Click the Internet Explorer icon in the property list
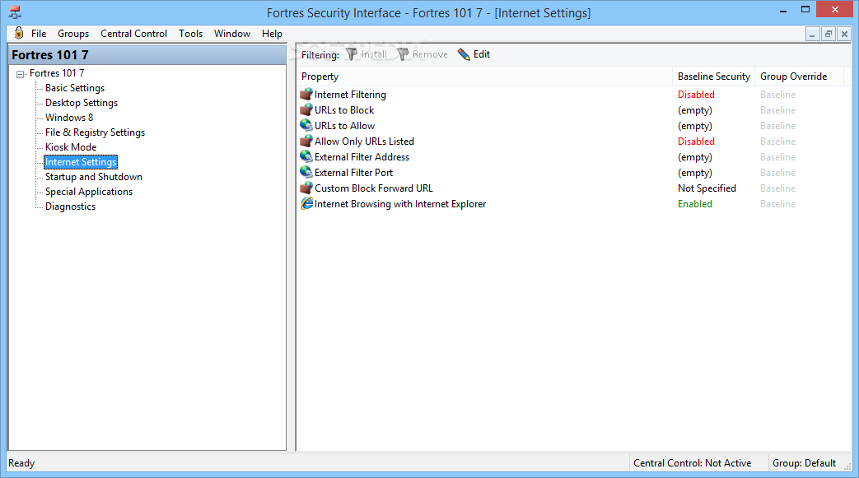Screen dimensions: 859x478 (306, 204)
